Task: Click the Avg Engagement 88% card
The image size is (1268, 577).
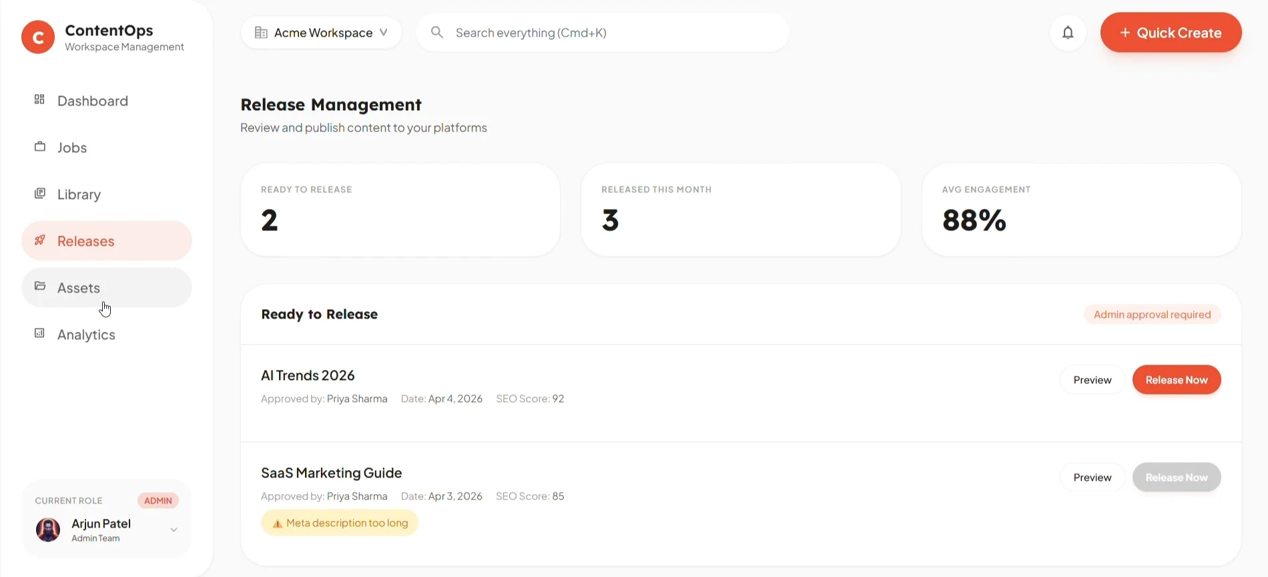Action: (x=1081, y=210)
